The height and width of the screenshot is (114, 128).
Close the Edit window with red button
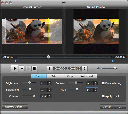tap(2, 3)
